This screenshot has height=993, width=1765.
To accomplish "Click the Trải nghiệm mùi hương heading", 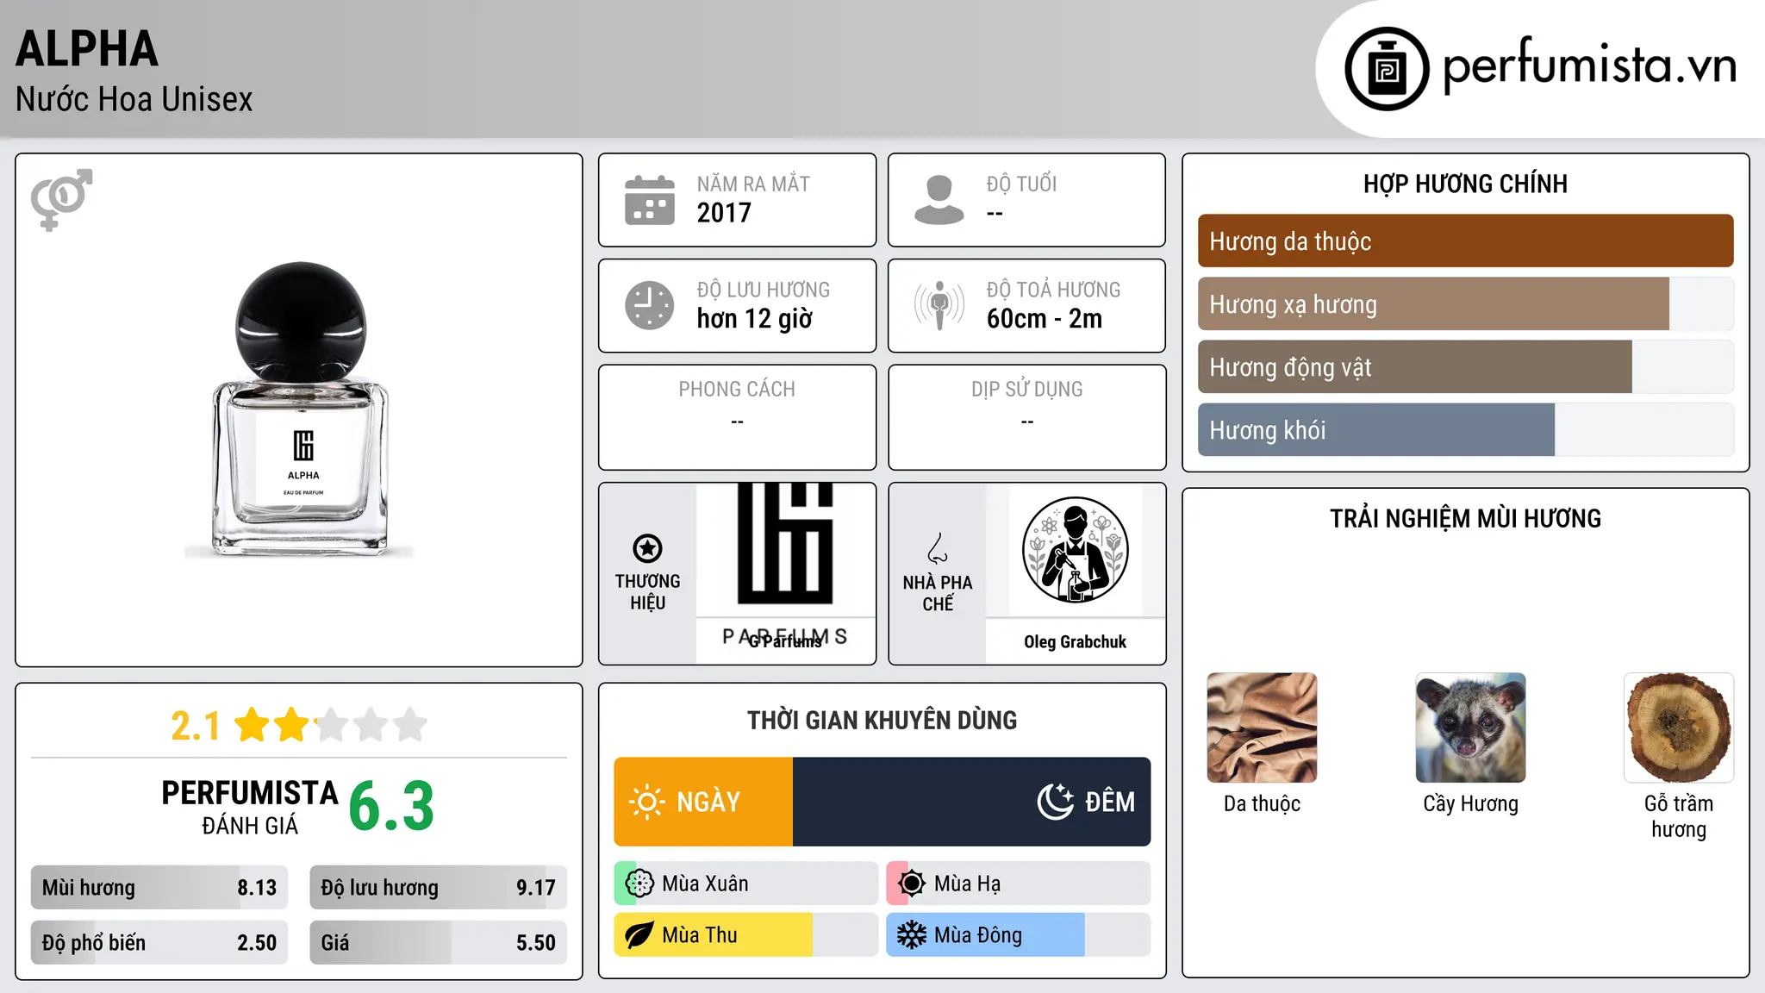I will (x=1465, y=519).
